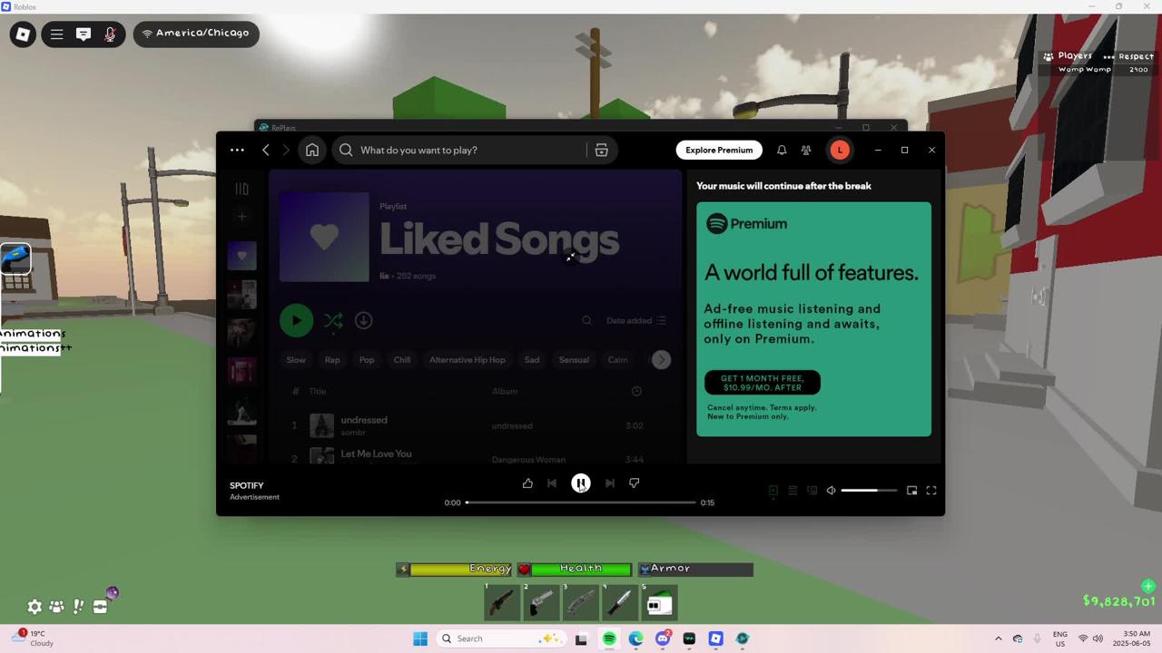This screenshot has width=1162, height=653.
Task: Select the Chill filter chip
Action: 402,360
